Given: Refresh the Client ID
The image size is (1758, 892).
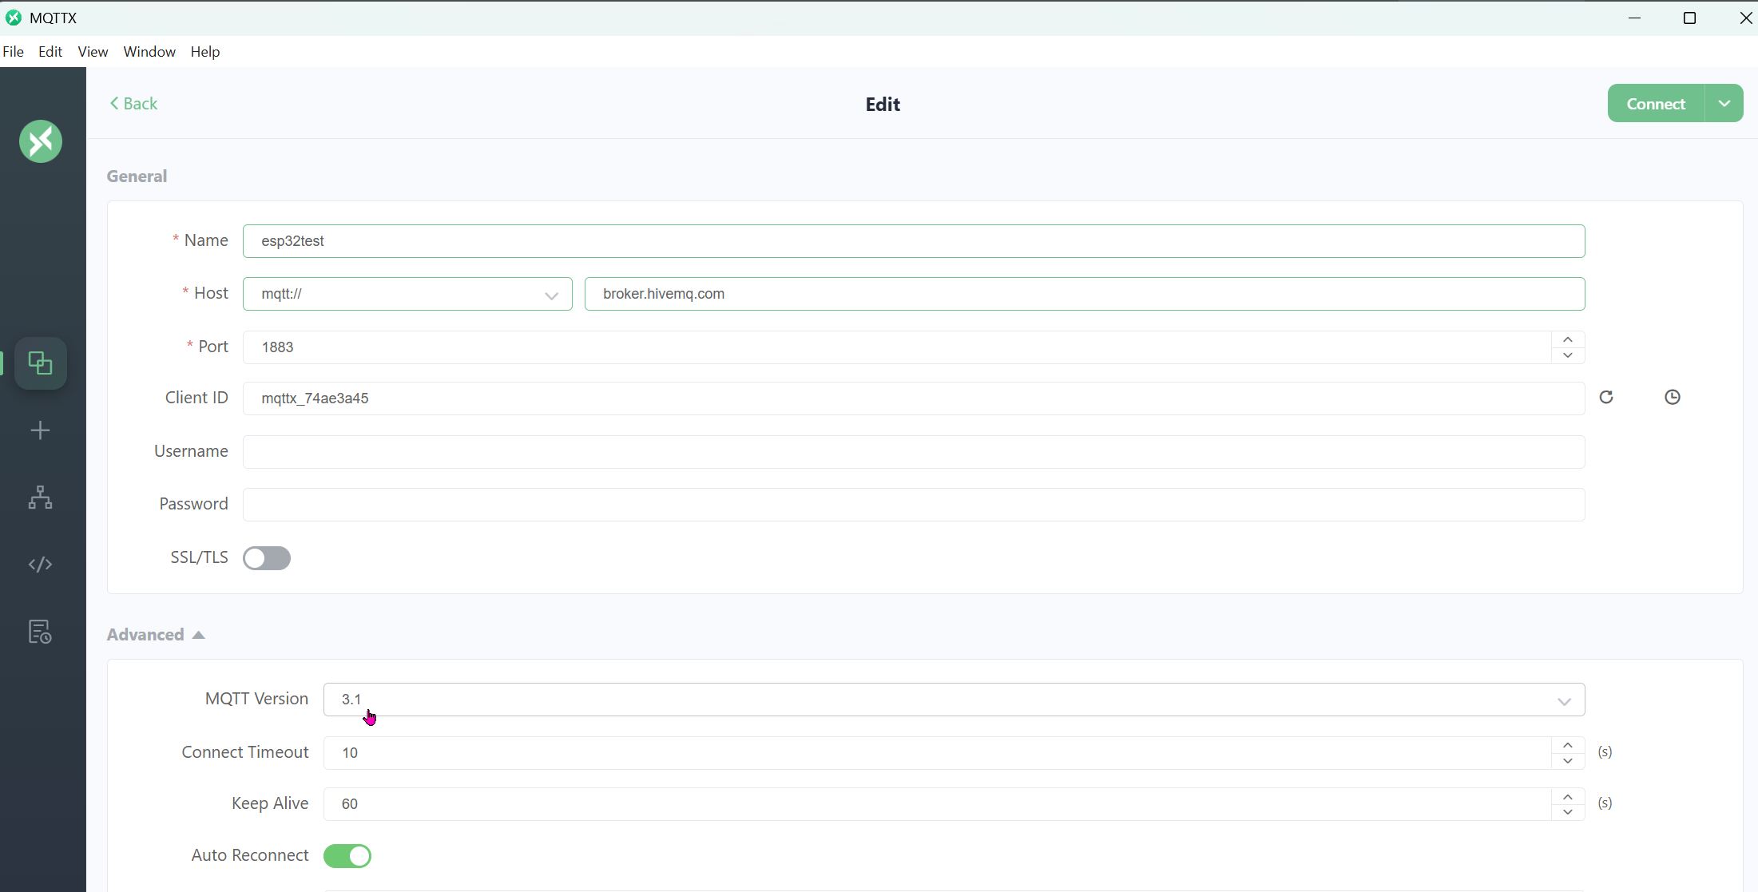Looking at the screenshot, I should coord(1606,397).
